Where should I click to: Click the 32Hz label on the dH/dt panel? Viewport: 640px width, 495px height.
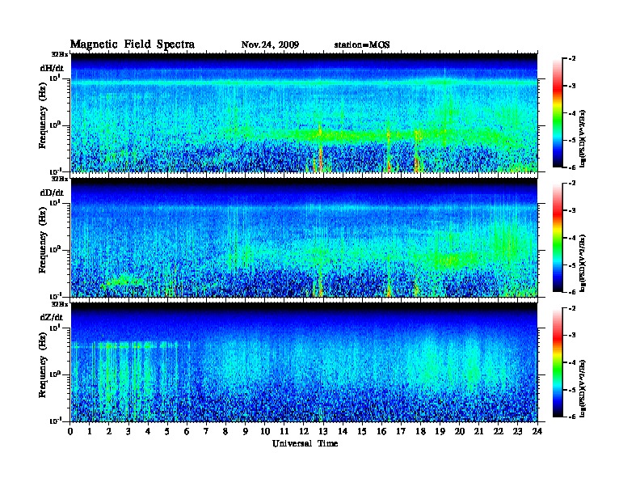tap(60, 54)
